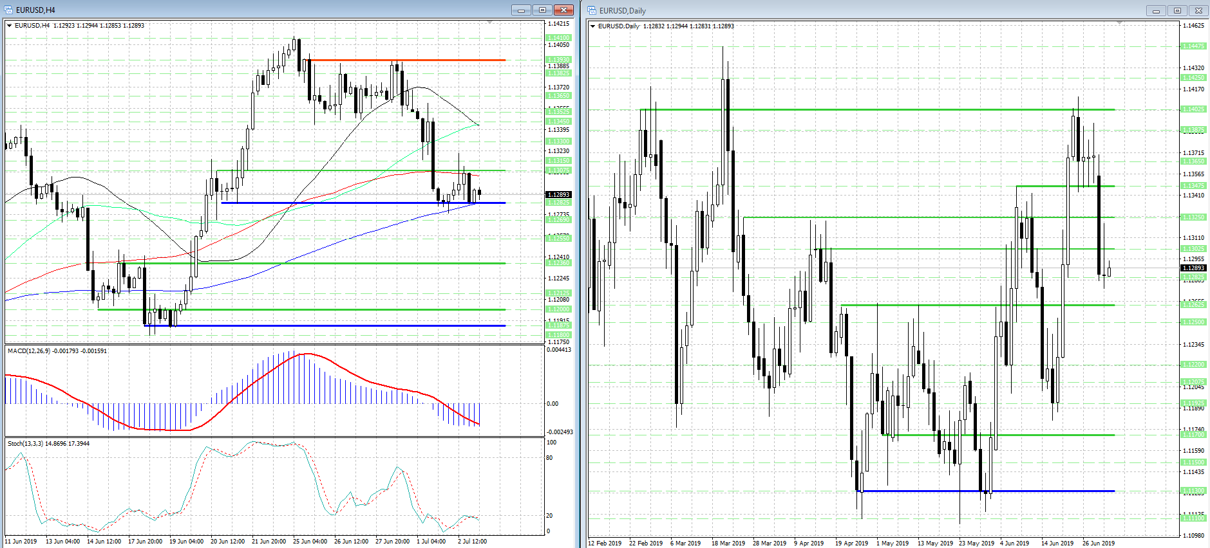Click the 0.004413 value on the MACD scale
1210x548 pixels.
[x=558, y=350]
